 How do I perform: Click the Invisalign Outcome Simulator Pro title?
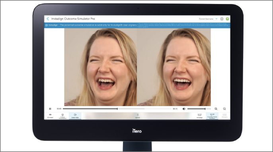pyautogui.click(x=73, y=19)
